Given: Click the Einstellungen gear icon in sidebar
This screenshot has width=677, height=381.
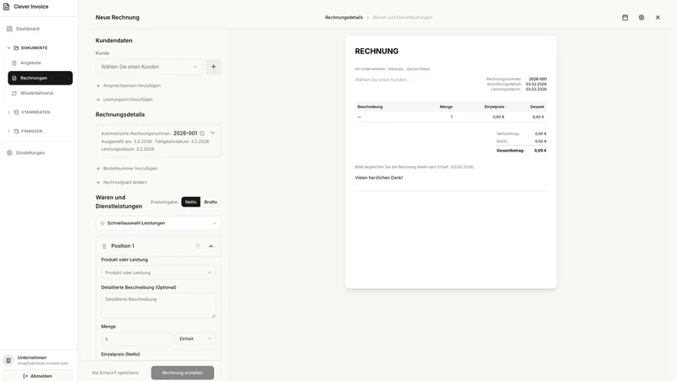Looking at the screenshot, I should click(x=9, y=153).
